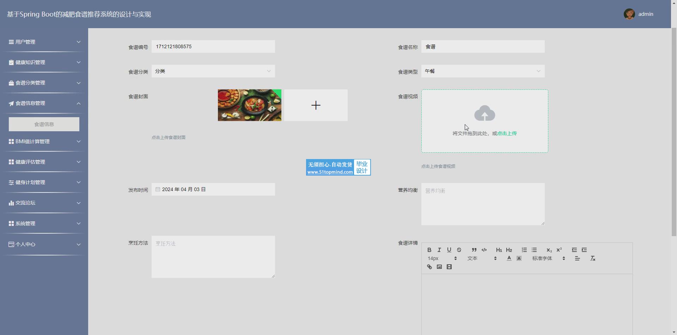Viewport: 677px width, 335px height.
Task: Insert an ordered numbered list
Action: click(524, 250)
